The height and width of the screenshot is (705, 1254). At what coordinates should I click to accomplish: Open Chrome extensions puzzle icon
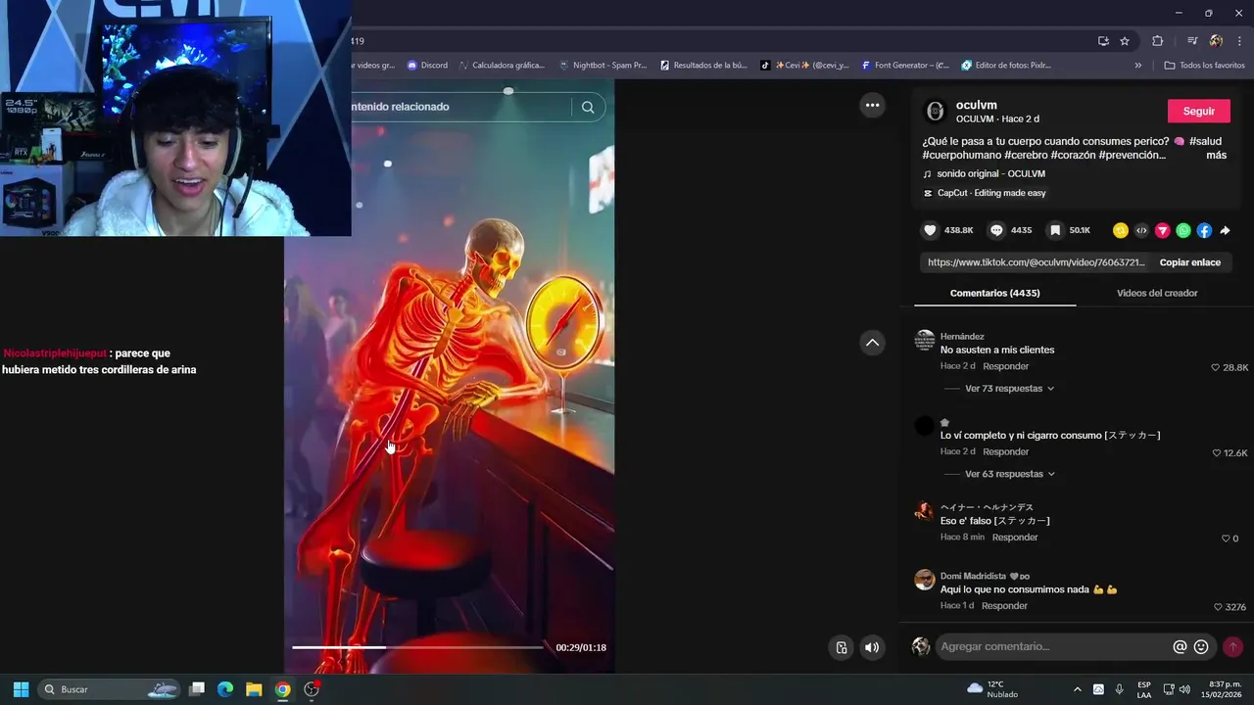click(1158, 41)
